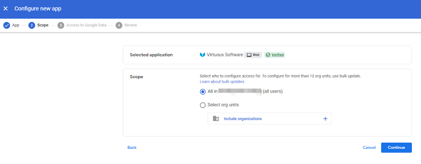Click the Continue button
Screen dimensions: 421x164
click(x=396, y=147)
